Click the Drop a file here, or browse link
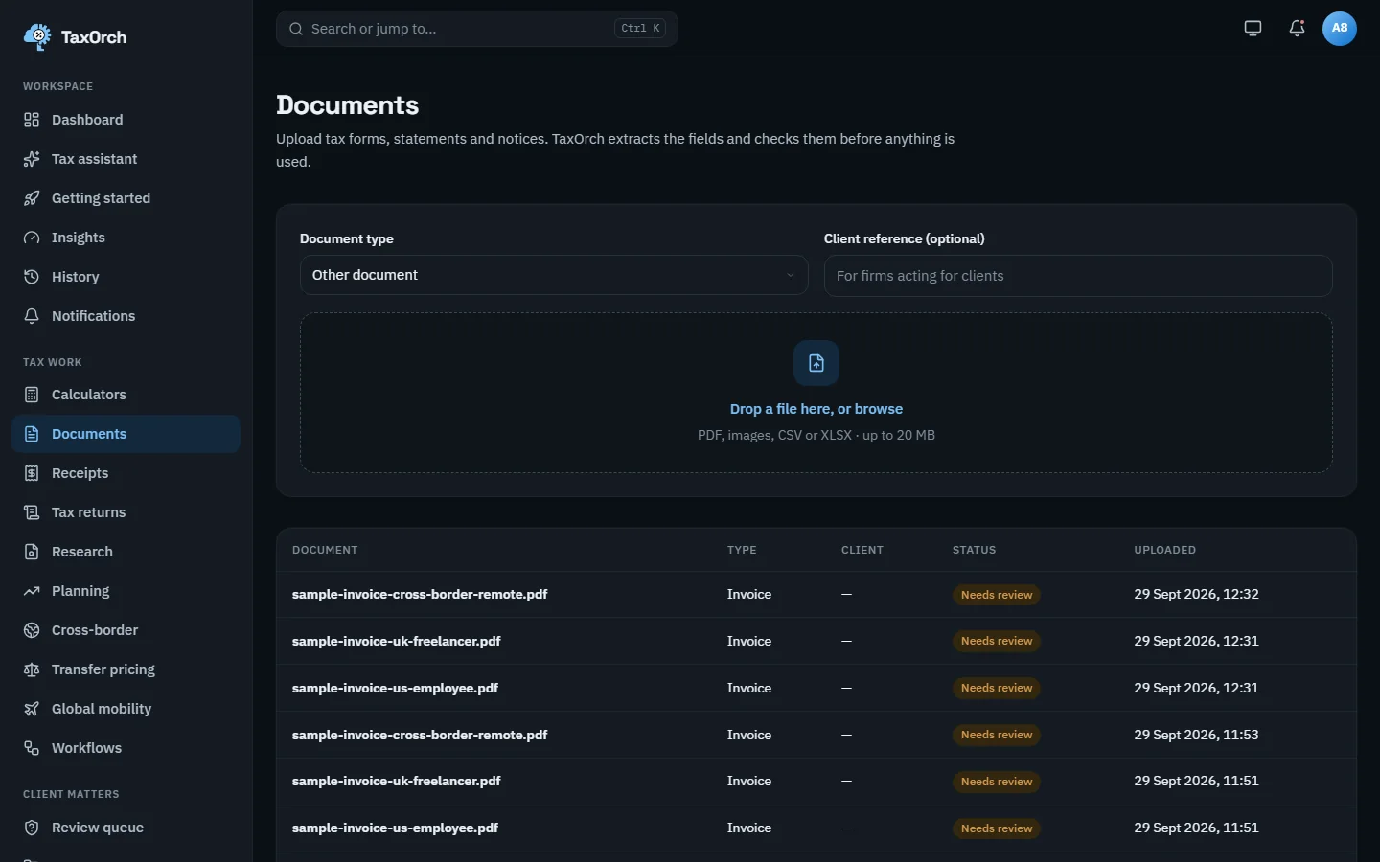The width and height of the screenshot is (1380, 862). pyautogui.click(x=816, y=409)
